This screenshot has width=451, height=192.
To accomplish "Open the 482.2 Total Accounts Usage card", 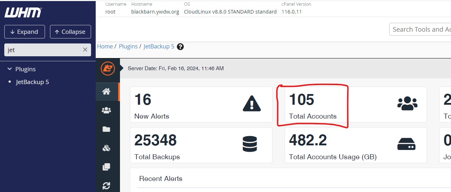I will pos(356,145).
